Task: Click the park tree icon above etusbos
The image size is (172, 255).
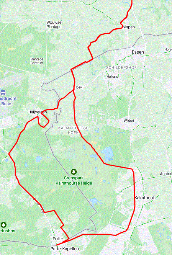Action: [4, 225]
